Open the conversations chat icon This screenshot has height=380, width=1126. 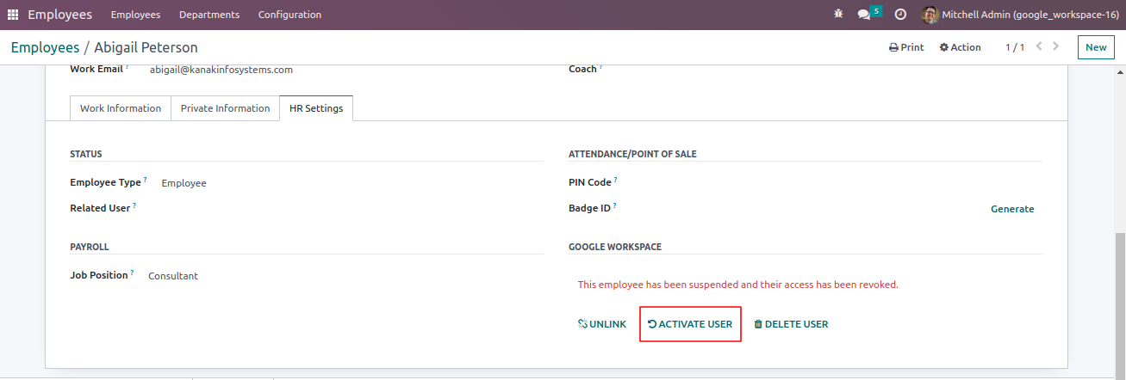pyautogui.click(x=864, y=15)
